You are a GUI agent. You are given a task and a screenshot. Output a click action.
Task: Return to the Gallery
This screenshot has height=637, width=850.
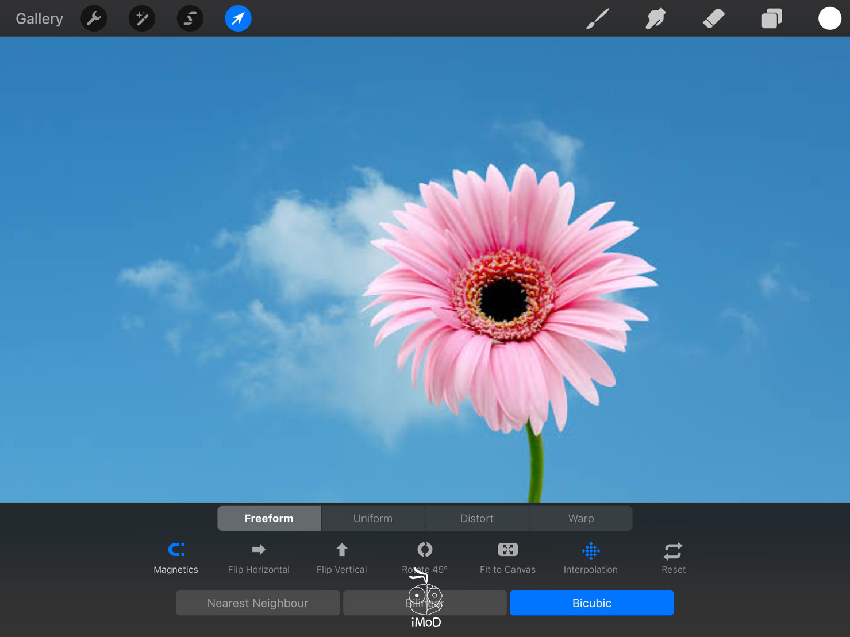pyautogui.click(x=39, y=19)
